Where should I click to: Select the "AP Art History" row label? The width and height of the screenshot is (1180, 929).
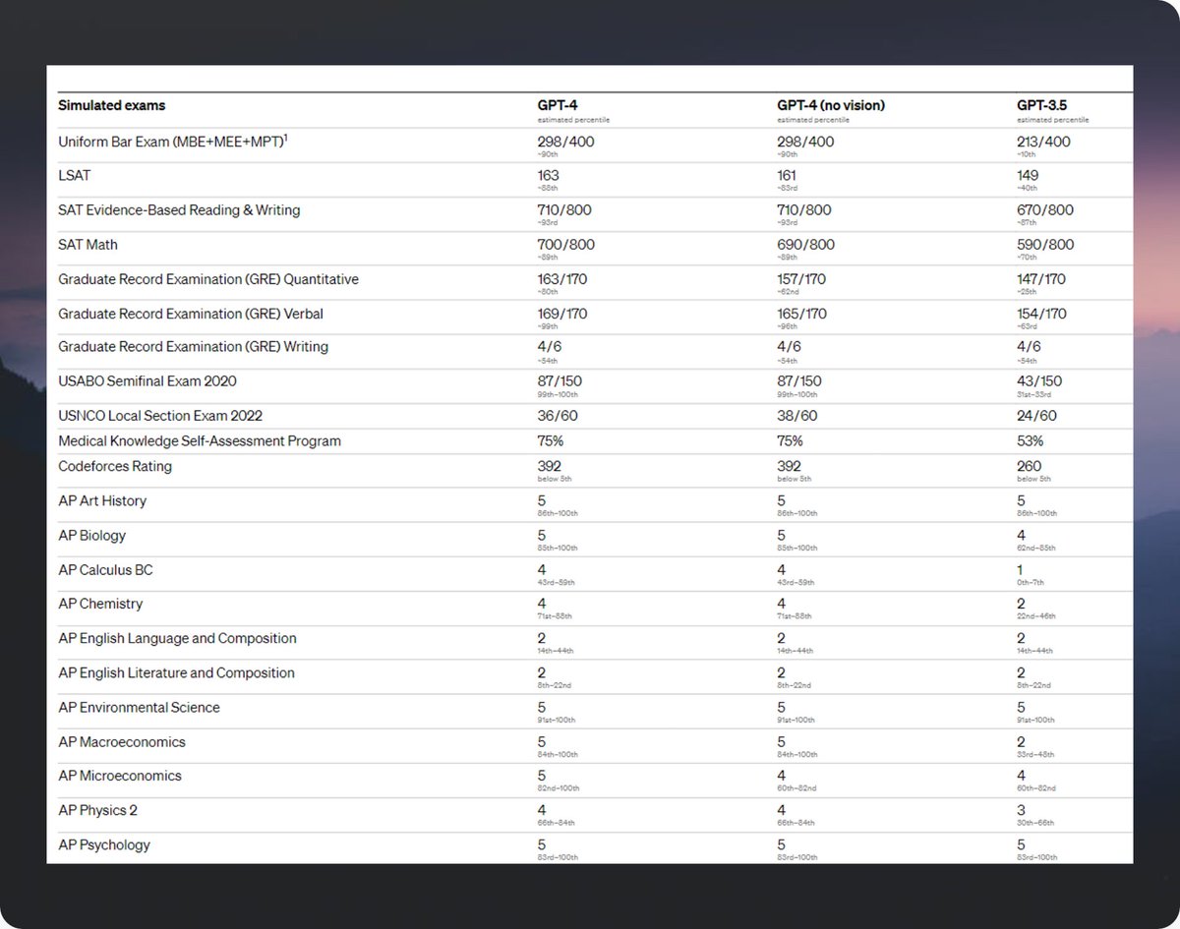click(102, 501)
